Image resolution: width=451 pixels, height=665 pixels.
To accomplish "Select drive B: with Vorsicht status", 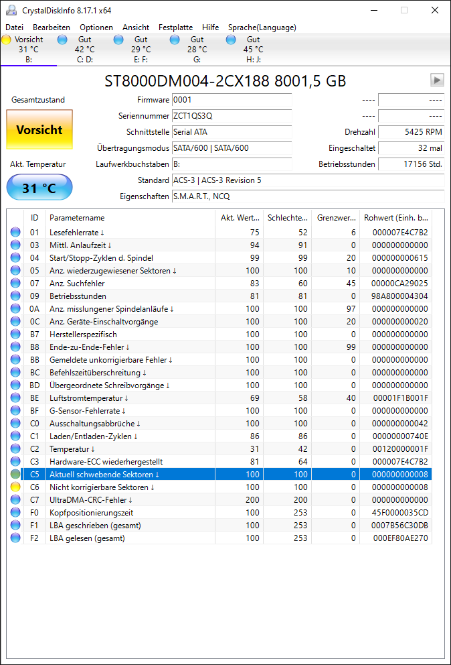I will click(x=28, y=49).
